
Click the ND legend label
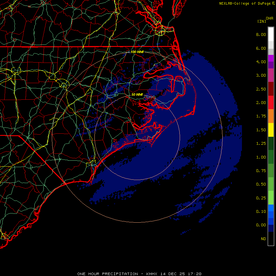pos(263,239)
